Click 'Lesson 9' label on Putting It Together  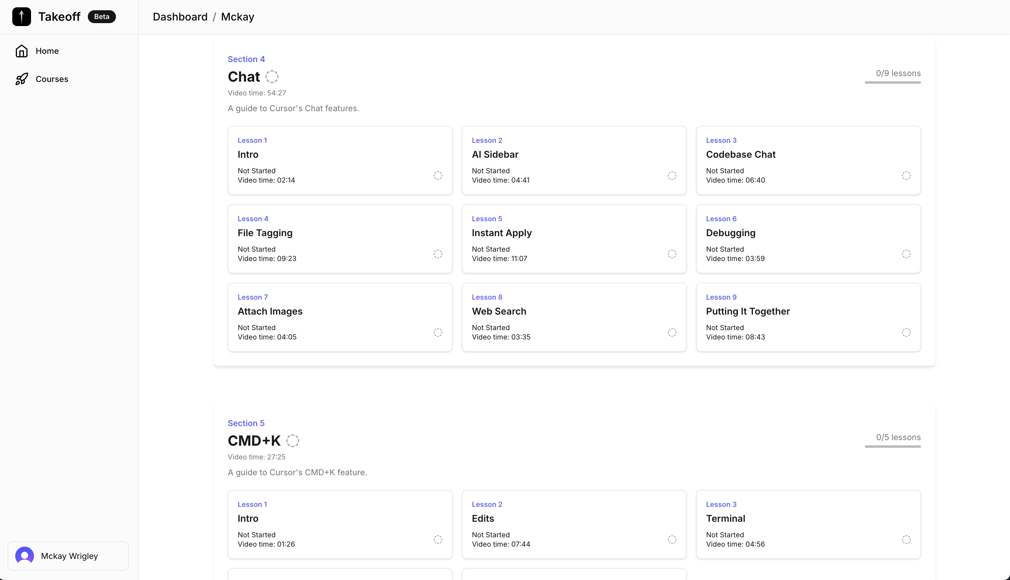tap(721, 298)
